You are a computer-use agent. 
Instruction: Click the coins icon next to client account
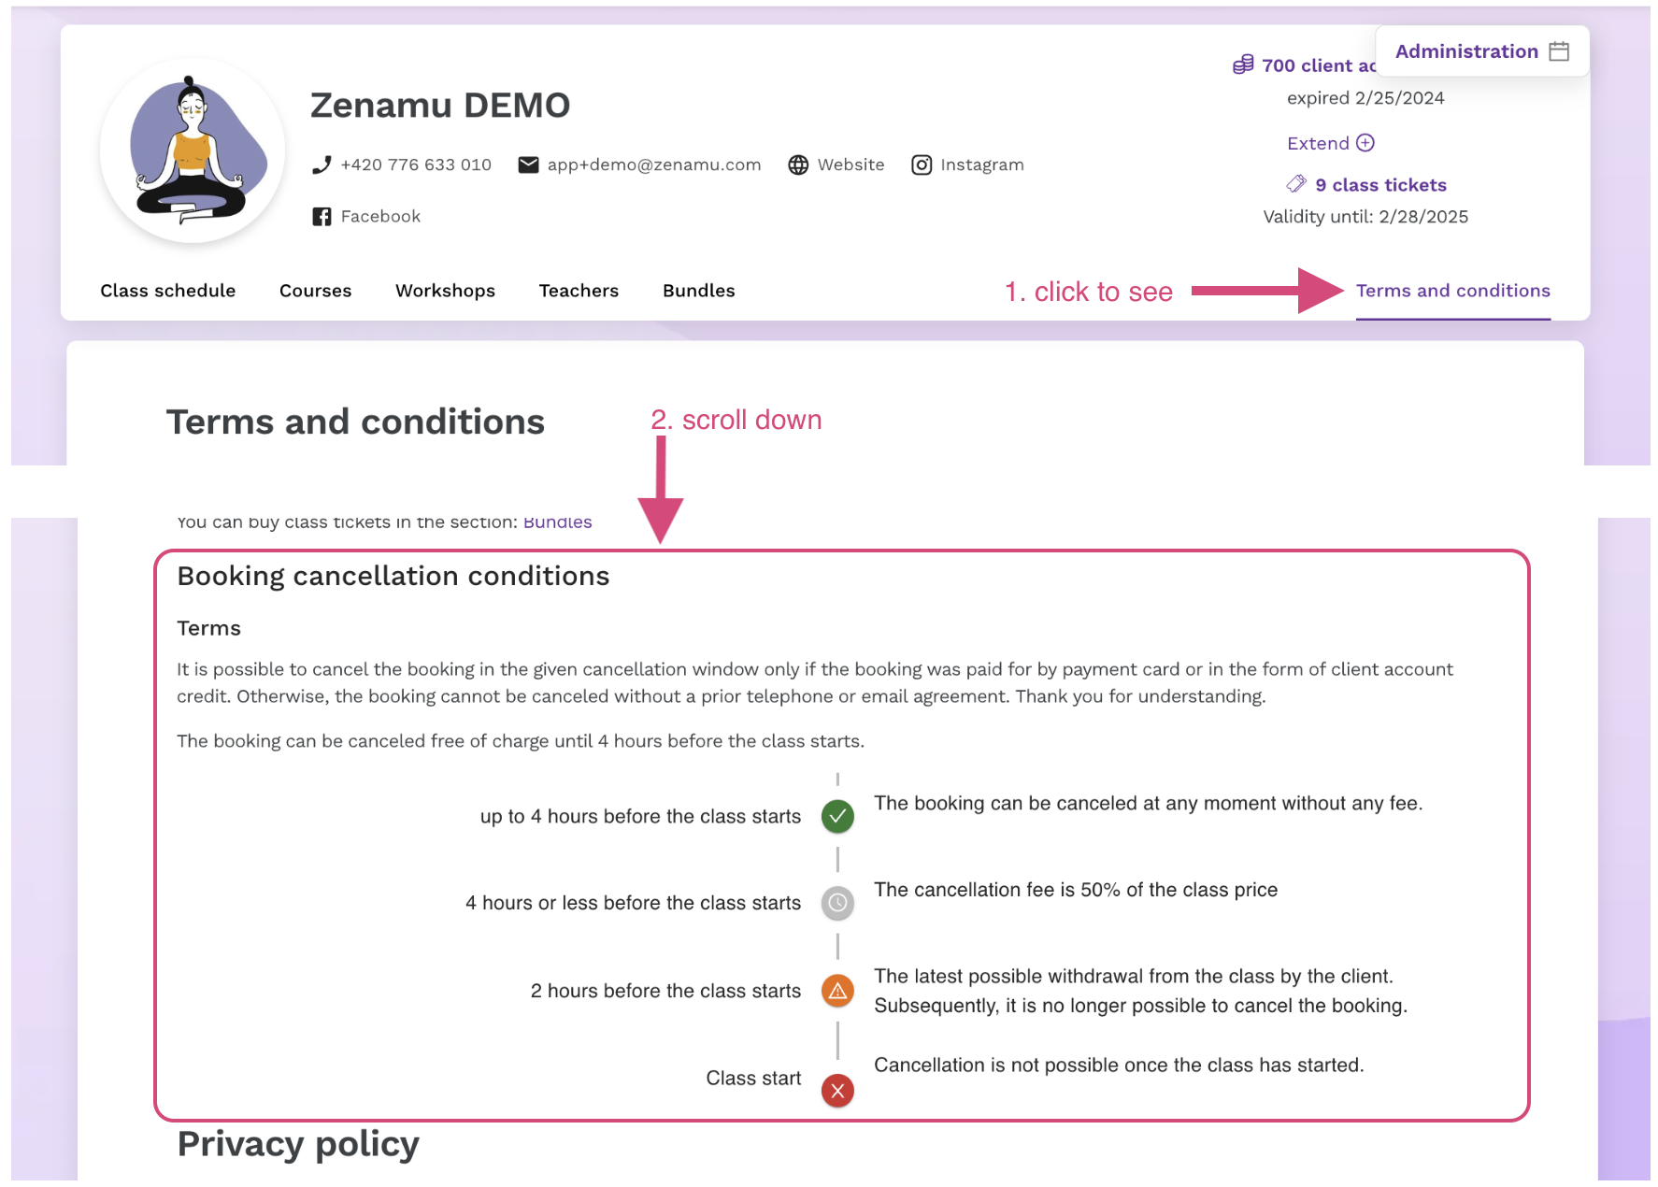point(1243,64)
